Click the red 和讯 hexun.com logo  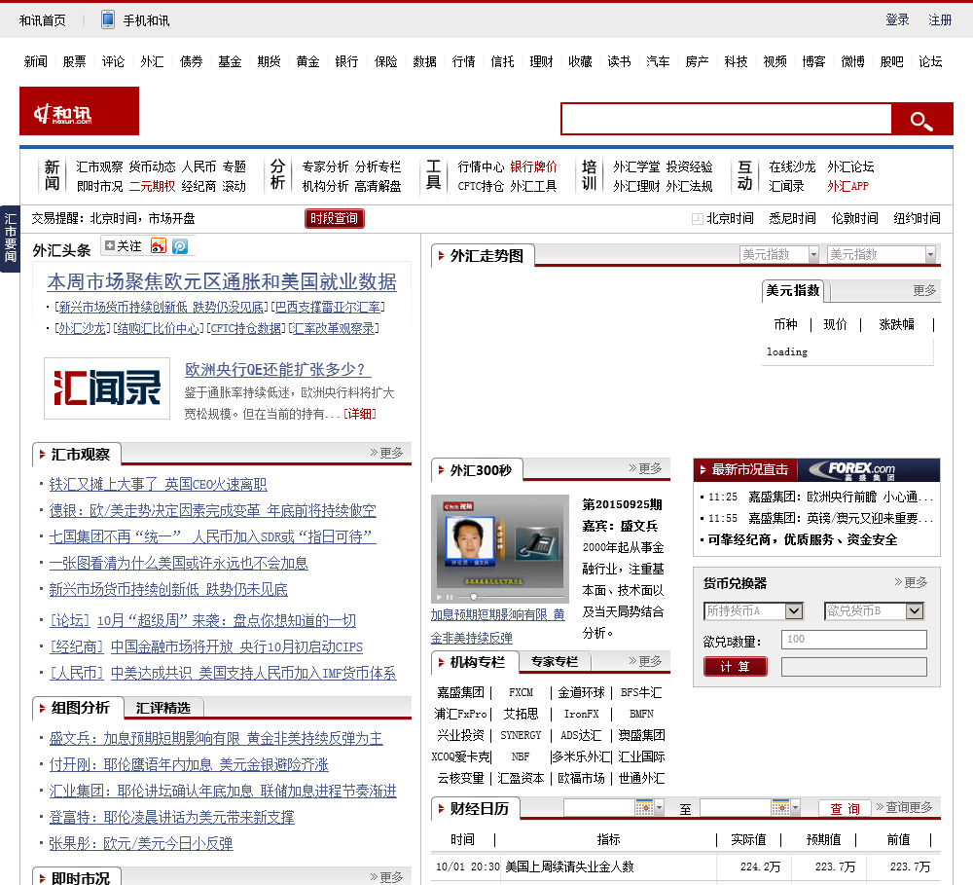coord(80,111)
